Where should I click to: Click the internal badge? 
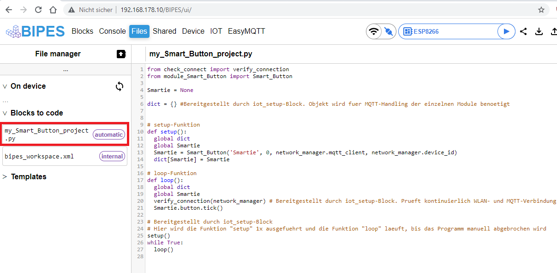coord(112,156)
